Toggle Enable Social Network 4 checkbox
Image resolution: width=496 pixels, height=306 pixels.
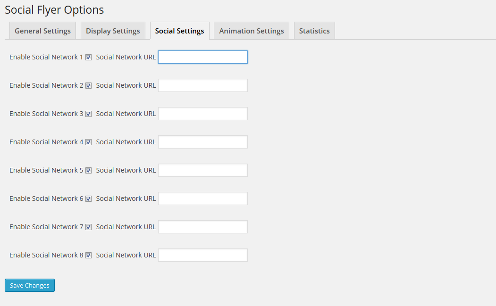(x=89, y=142)
